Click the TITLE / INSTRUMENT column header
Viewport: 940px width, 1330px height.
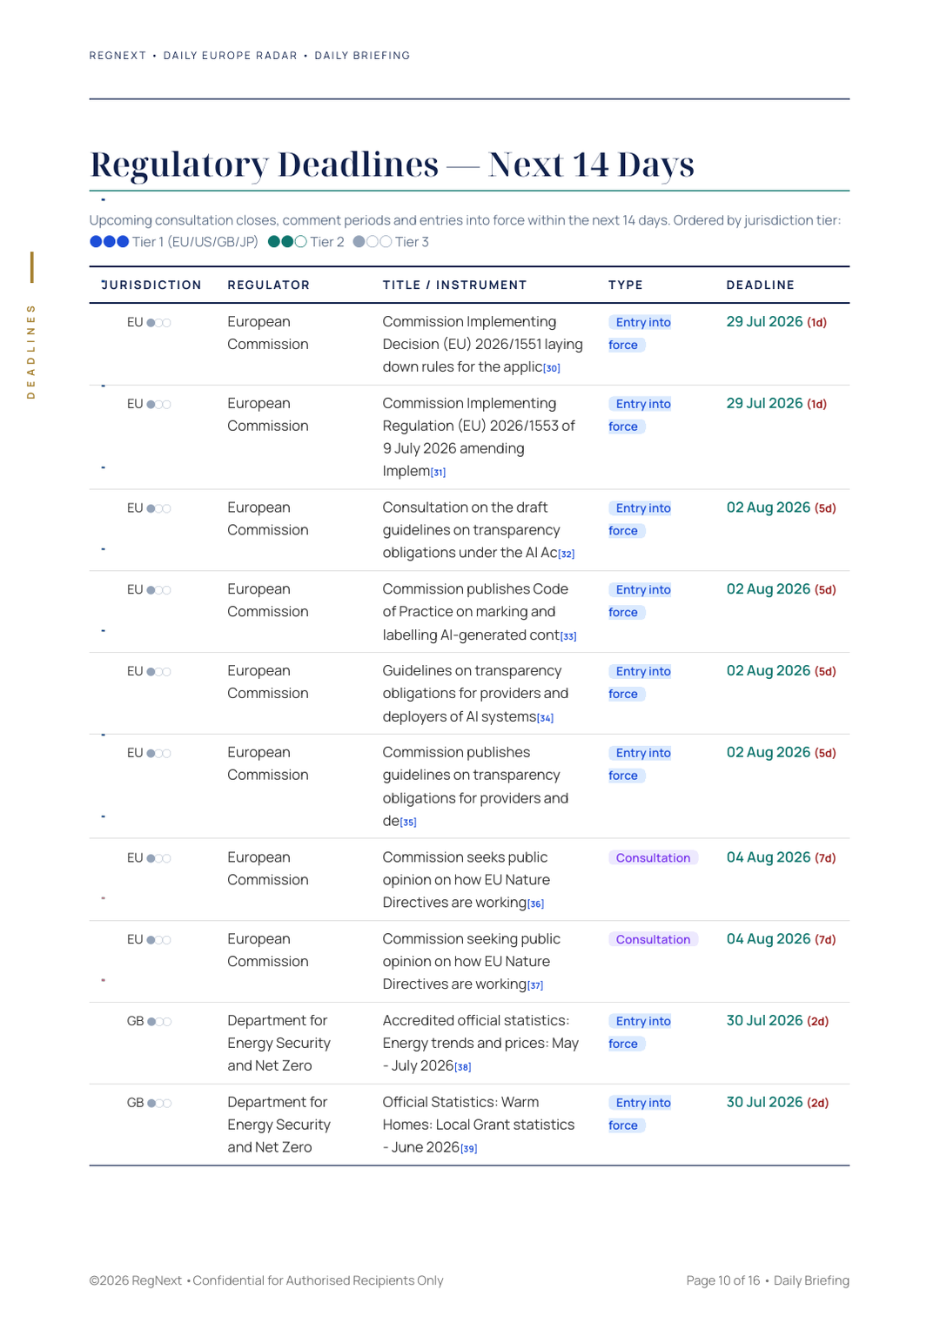(x=455, y=285)
